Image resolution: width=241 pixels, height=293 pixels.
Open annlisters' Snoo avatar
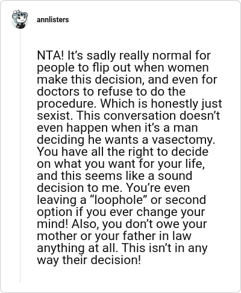point(19,20)
